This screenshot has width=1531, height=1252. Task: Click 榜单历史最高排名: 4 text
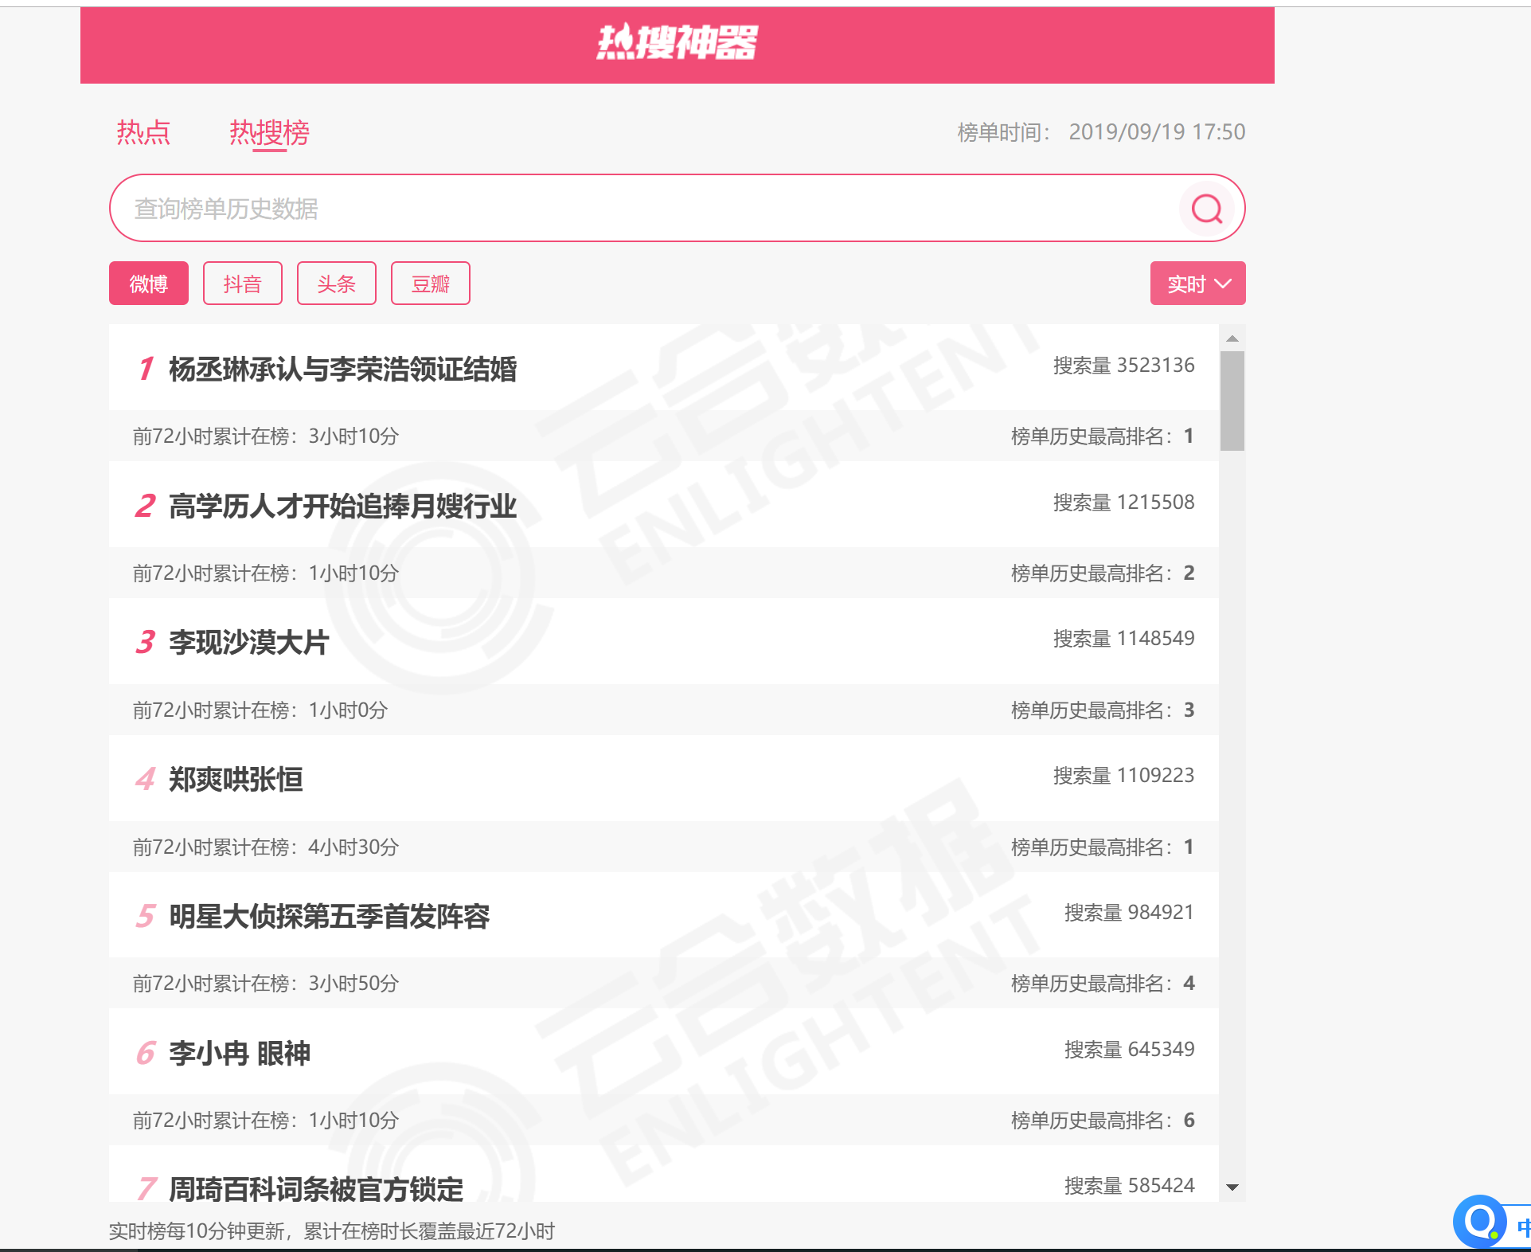[x=1103, y=984]
